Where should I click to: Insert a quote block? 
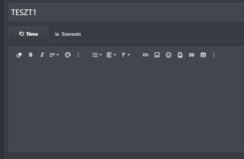192,55
